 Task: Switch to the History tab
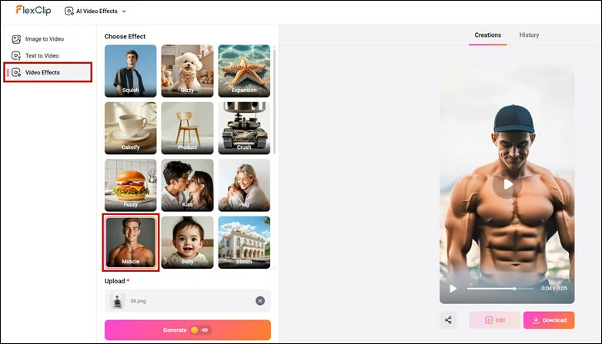(x=529, y=35)
